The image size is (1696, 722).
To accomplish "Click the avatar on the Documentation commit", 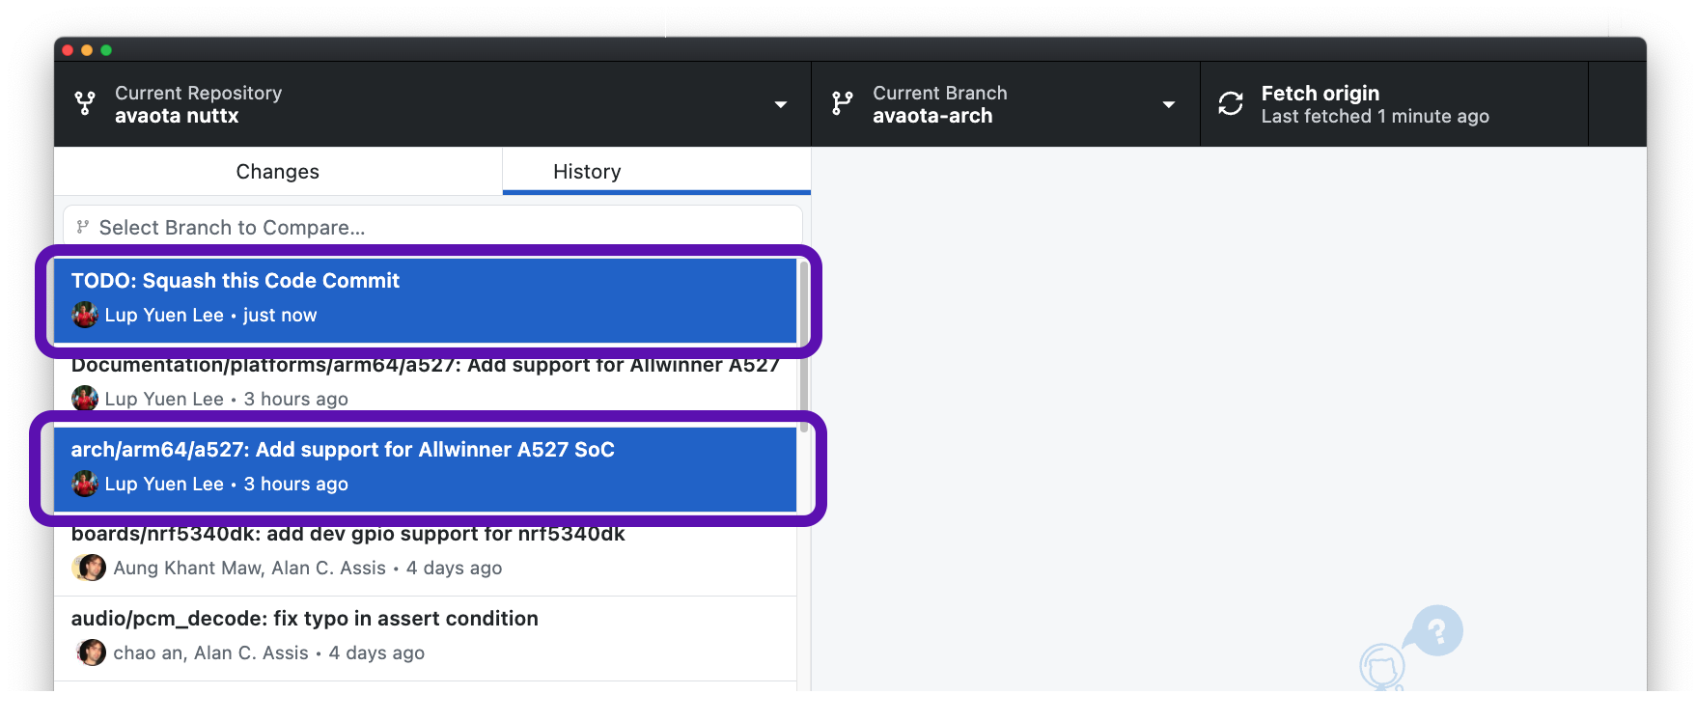I will click(85, 398).
